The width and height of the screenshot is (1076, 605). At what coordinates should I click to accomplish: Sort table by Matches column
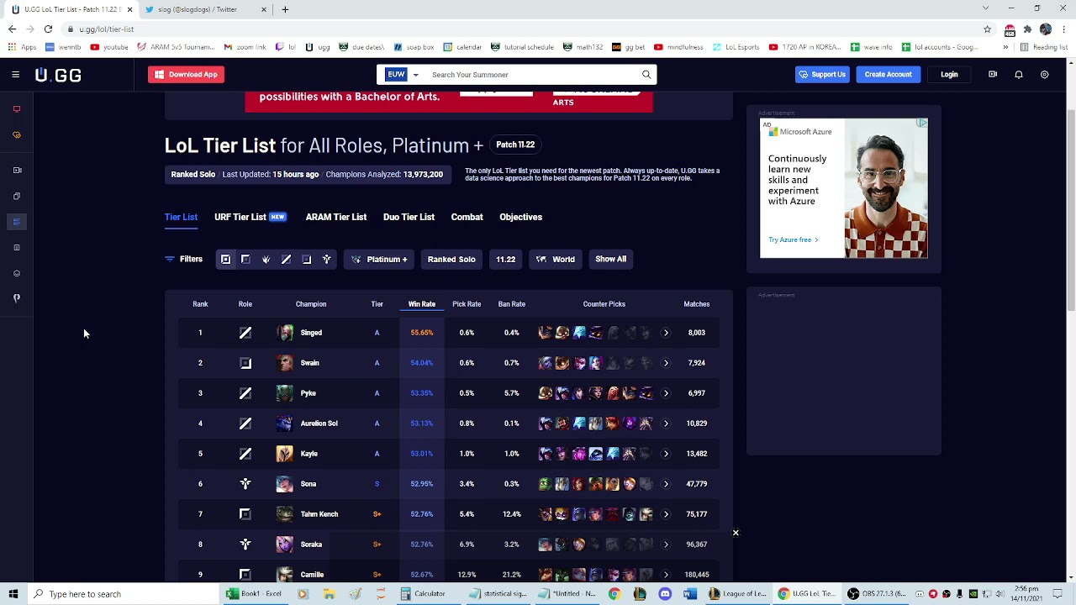[696, 304]
